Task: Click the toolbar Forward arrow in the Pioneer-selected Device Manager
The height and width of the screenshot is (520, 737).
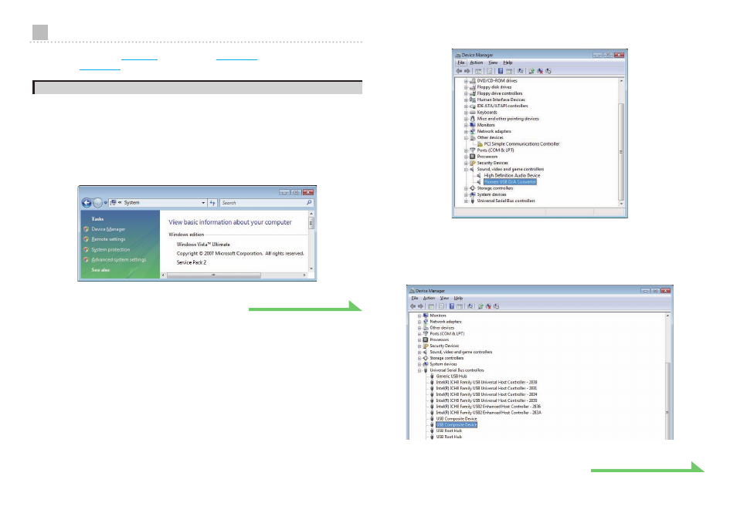Action: [467, 71]
